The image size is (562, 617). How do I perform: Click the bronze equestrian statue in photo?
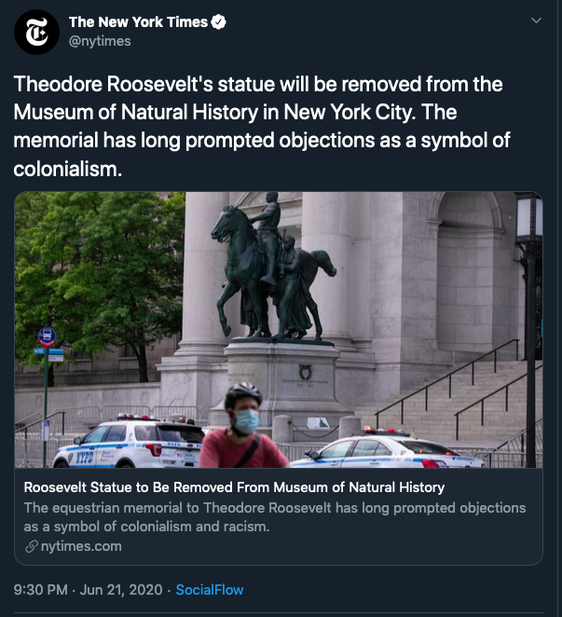(271, 267)
